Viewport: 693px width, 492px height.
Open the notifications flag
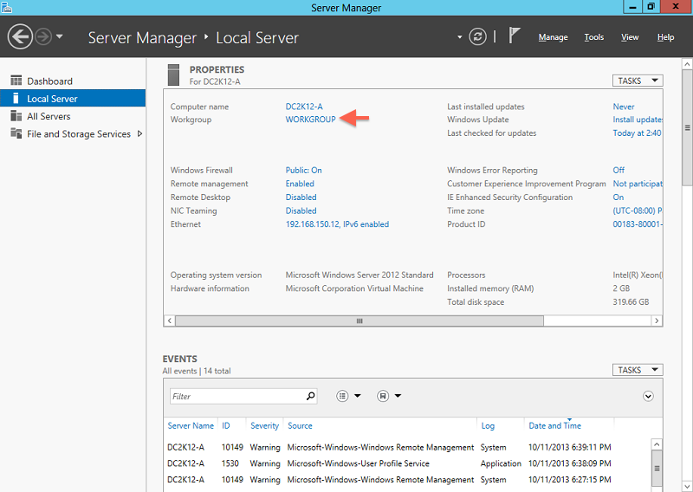pos(514,36)
